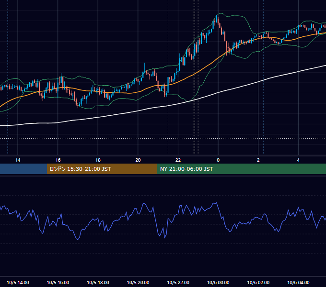
Task: Click the blue session bar before London
Action: [x=23, y=169]
